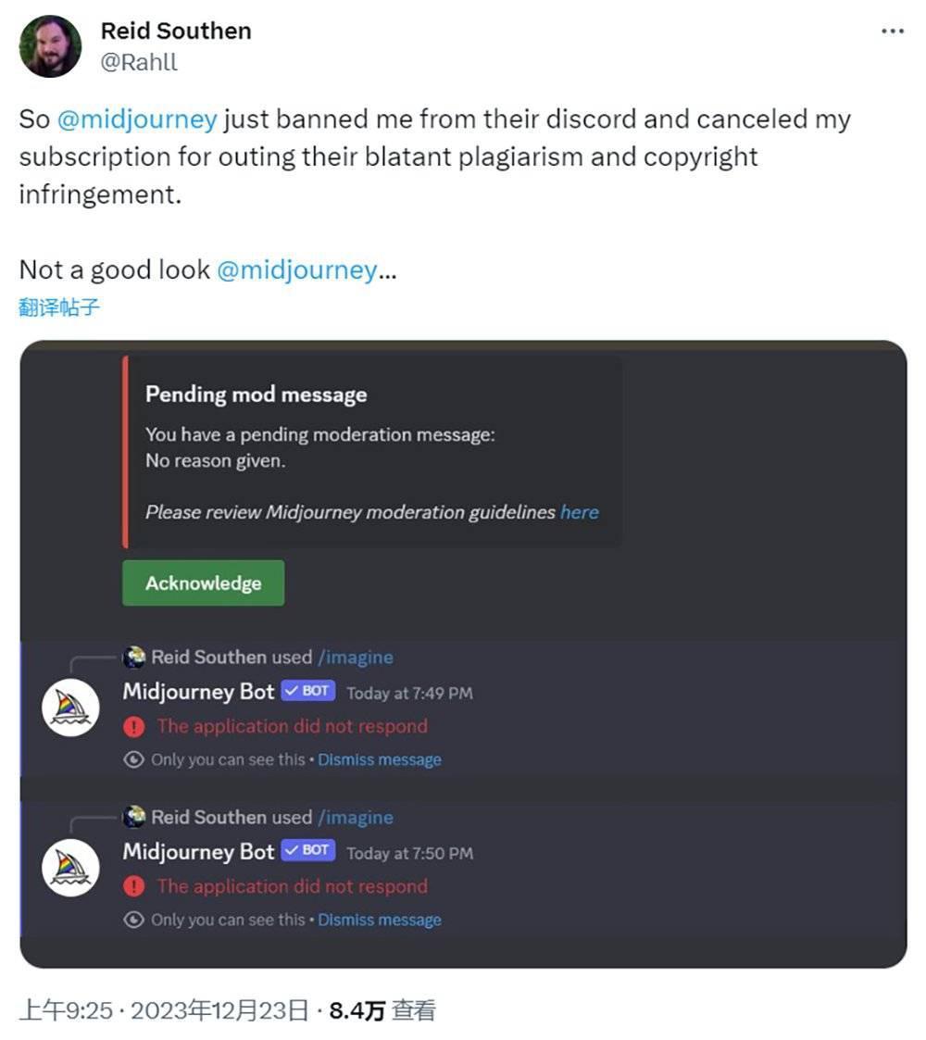
Task: Click the eye icon beside first 'Only you can see this'
Action: (134, 760)
